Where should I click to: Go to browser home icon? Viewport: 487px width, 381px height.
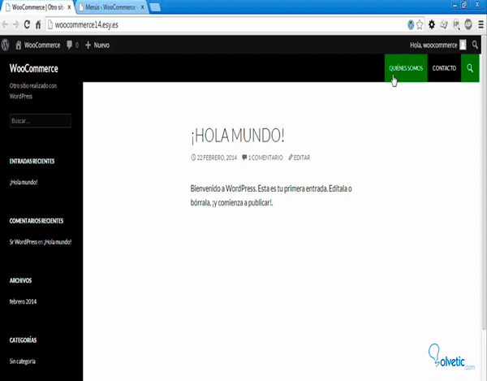point(38,24)
